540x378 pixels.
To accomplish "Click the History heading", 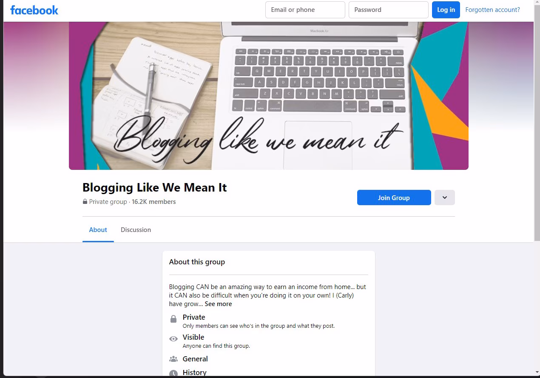I will click(x=194, y=372).
